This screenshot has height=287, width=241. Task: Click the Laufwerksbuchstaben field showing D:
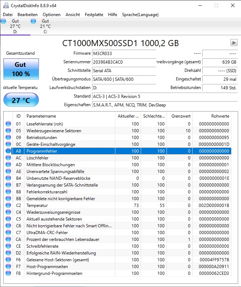pos(124,88)
